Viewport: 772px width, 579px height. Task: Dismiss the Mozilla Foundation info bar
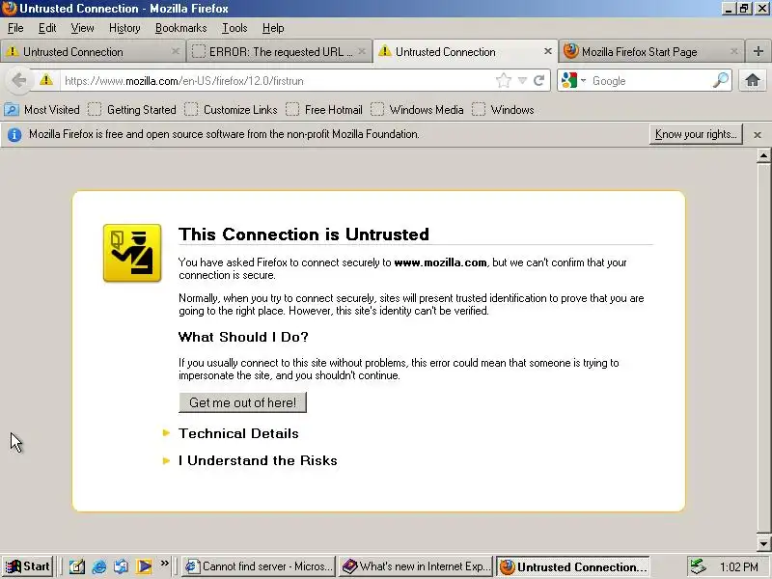tap(758, 134)
